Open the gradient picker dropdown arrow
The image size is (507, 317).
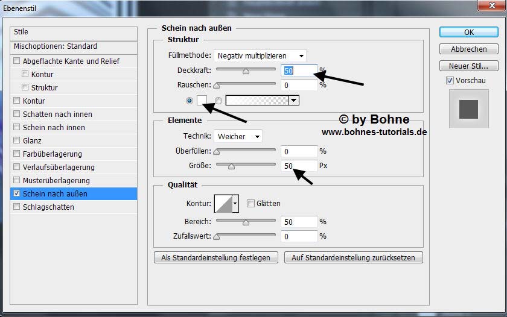pyautogui.click(x=294, y=101)
